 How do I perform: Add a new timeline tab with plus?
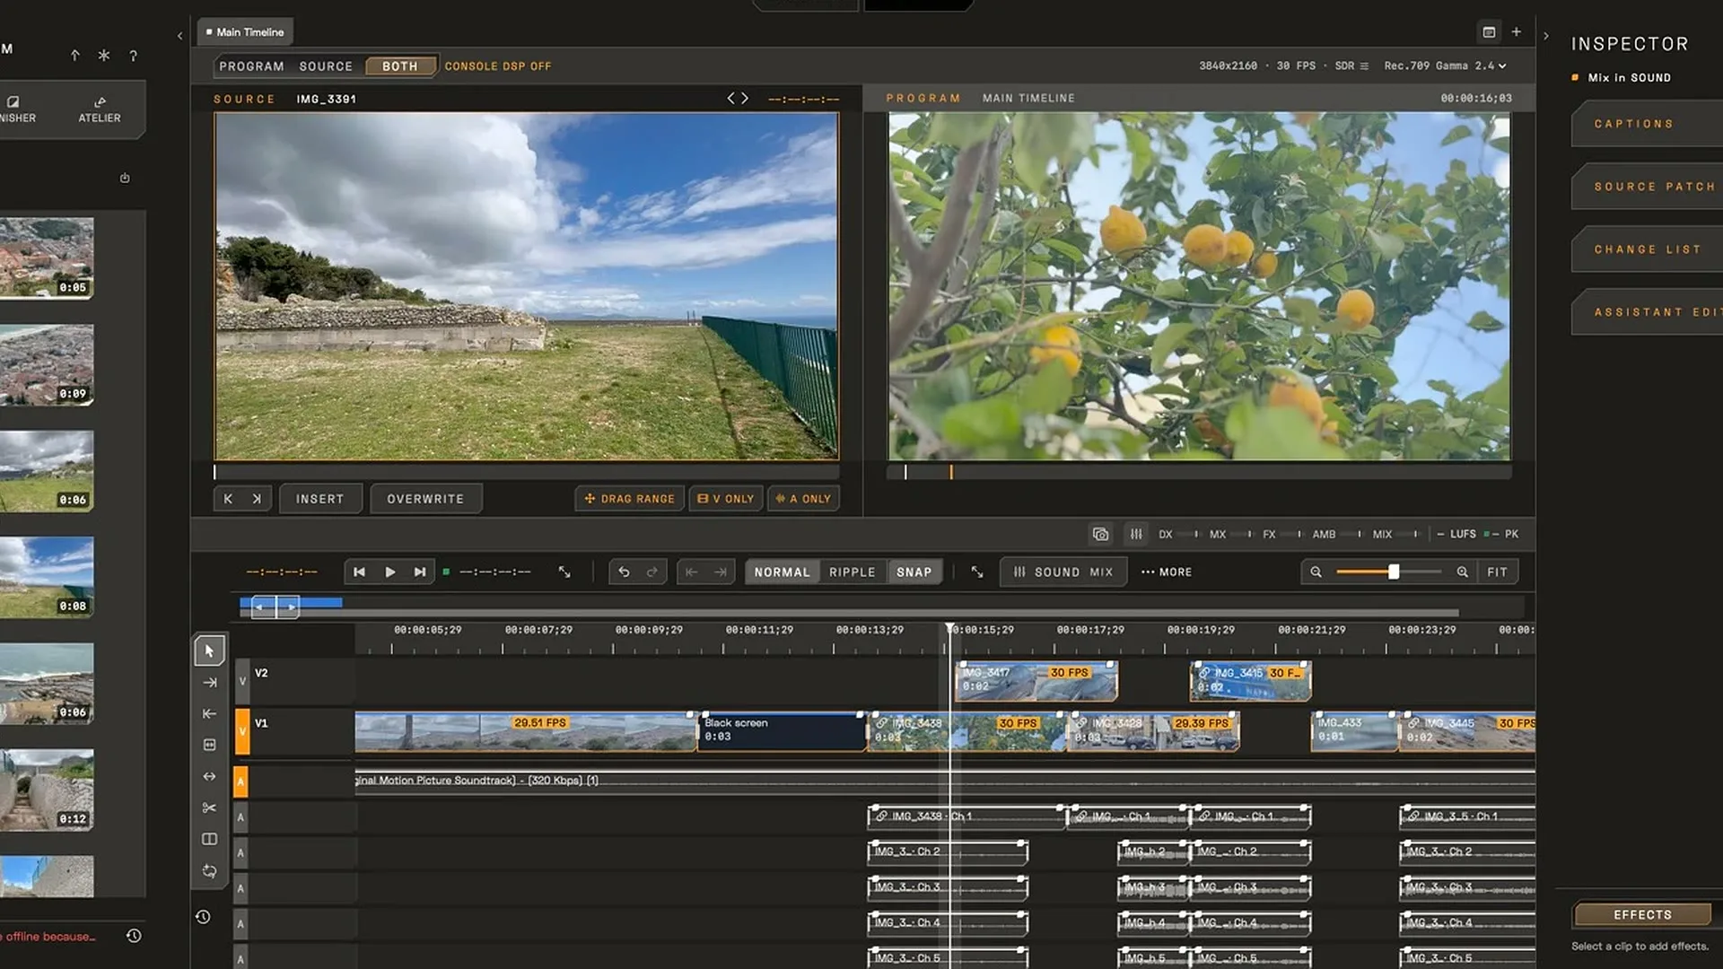click(x=1516, y=31)
